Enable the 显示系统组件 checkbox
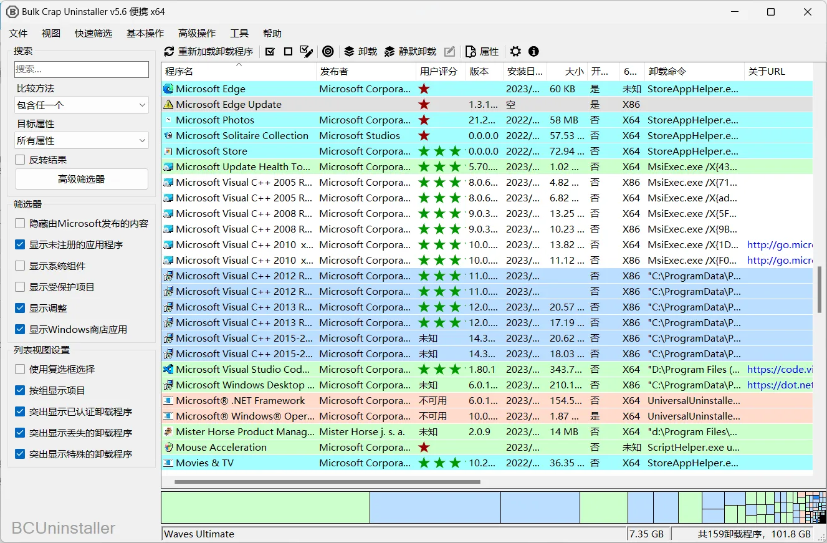This screenshot has height=543, width=827. pos(19,266)
